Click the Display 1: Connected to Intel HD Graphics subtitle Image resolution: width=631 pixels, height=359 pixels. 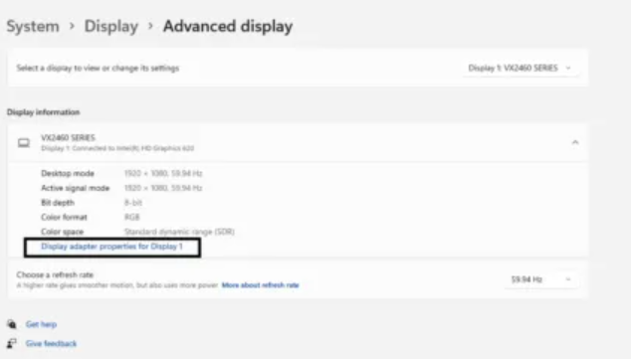(x=117, y=148)
